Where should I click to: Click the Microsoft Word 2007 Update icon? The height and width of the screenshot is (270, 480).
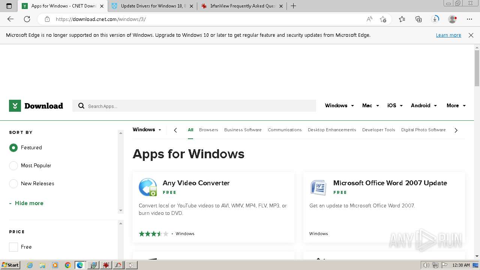tap(318, 187)
